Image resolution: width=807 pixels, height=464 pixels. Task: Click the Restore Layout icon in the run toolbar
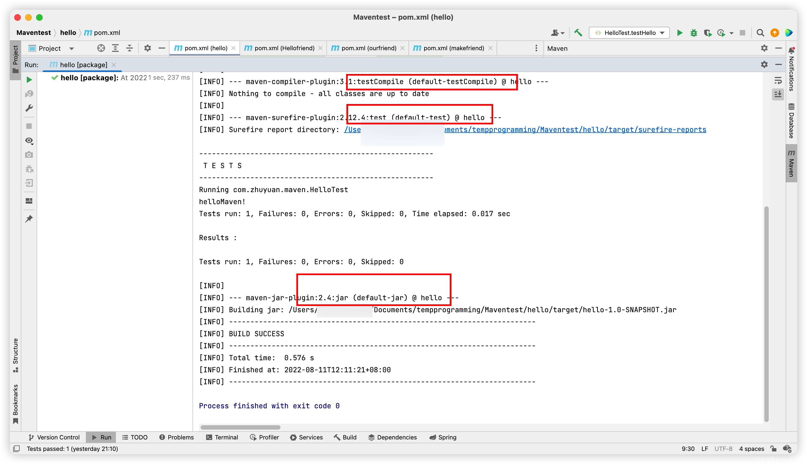pos(29,201)
